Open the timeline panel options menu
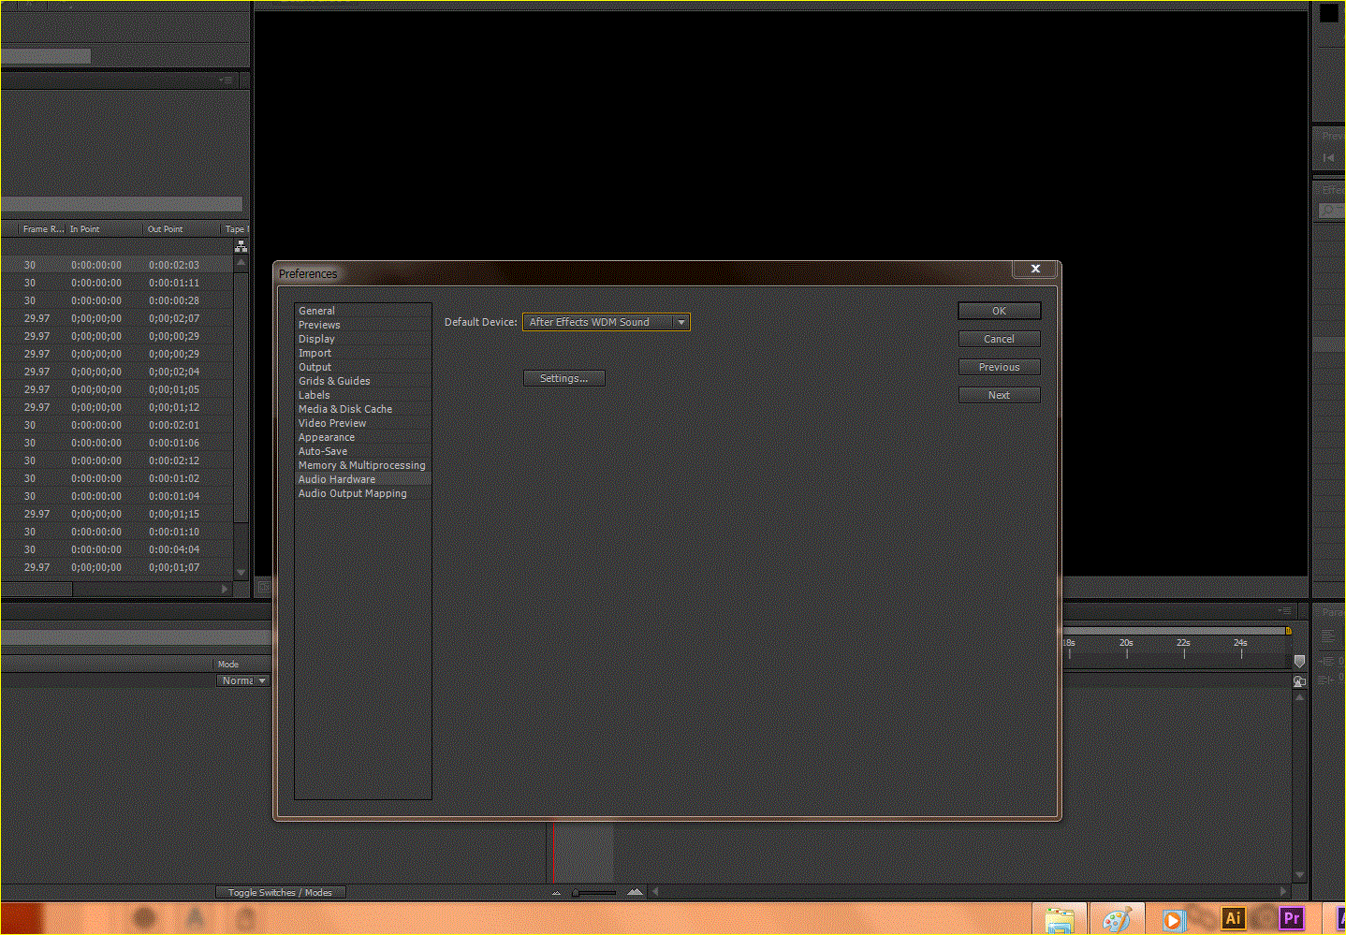 pyautogui.click(x=1285, y=610)
